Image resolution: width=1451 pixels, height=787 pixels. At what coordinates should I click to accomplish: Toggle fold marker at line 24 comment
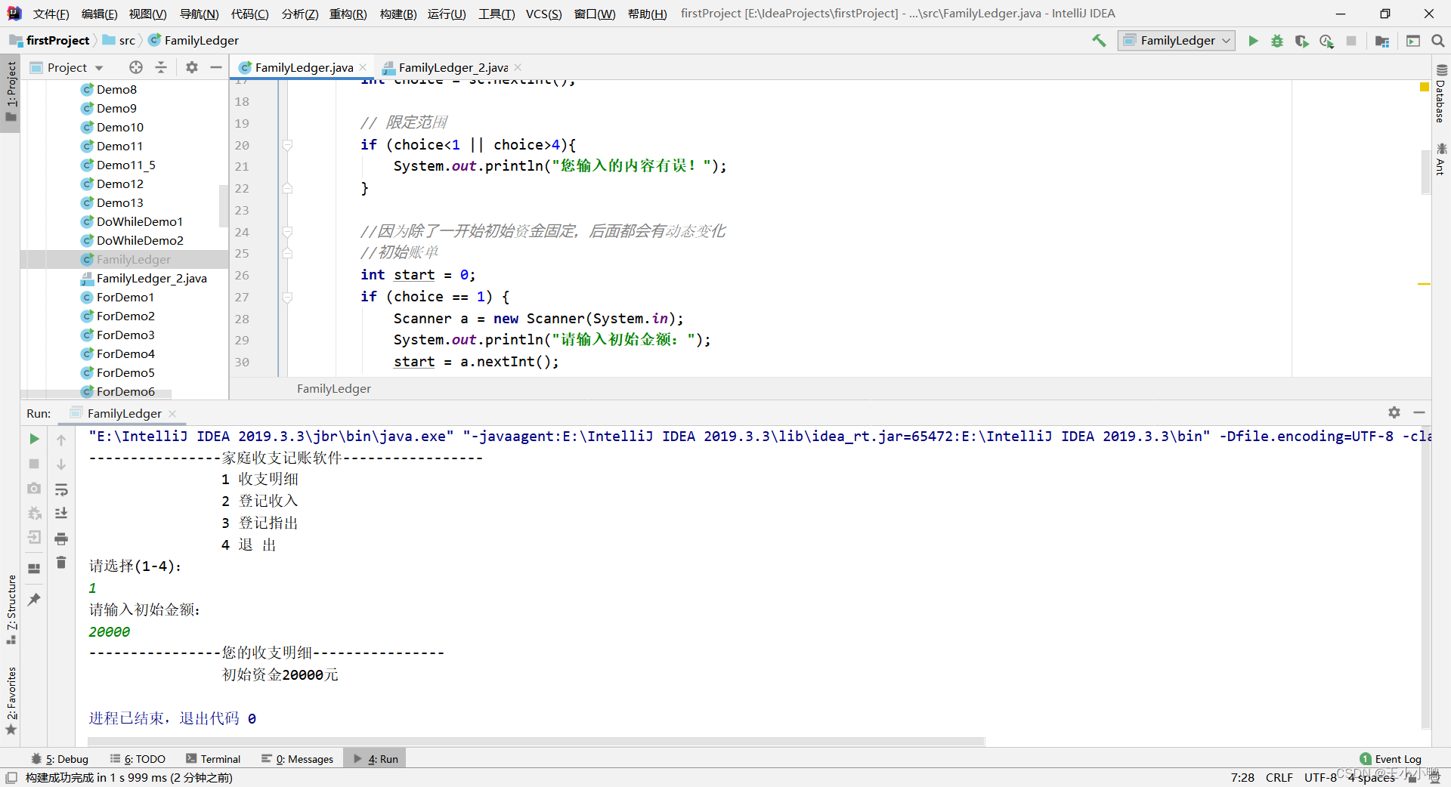(287, 231)
